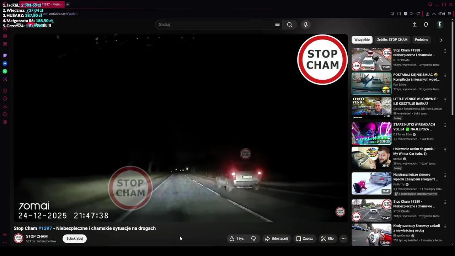Open options menu for LITTLE VENICE video
Viewport: 455px width, 256px height.
point(445,100)
